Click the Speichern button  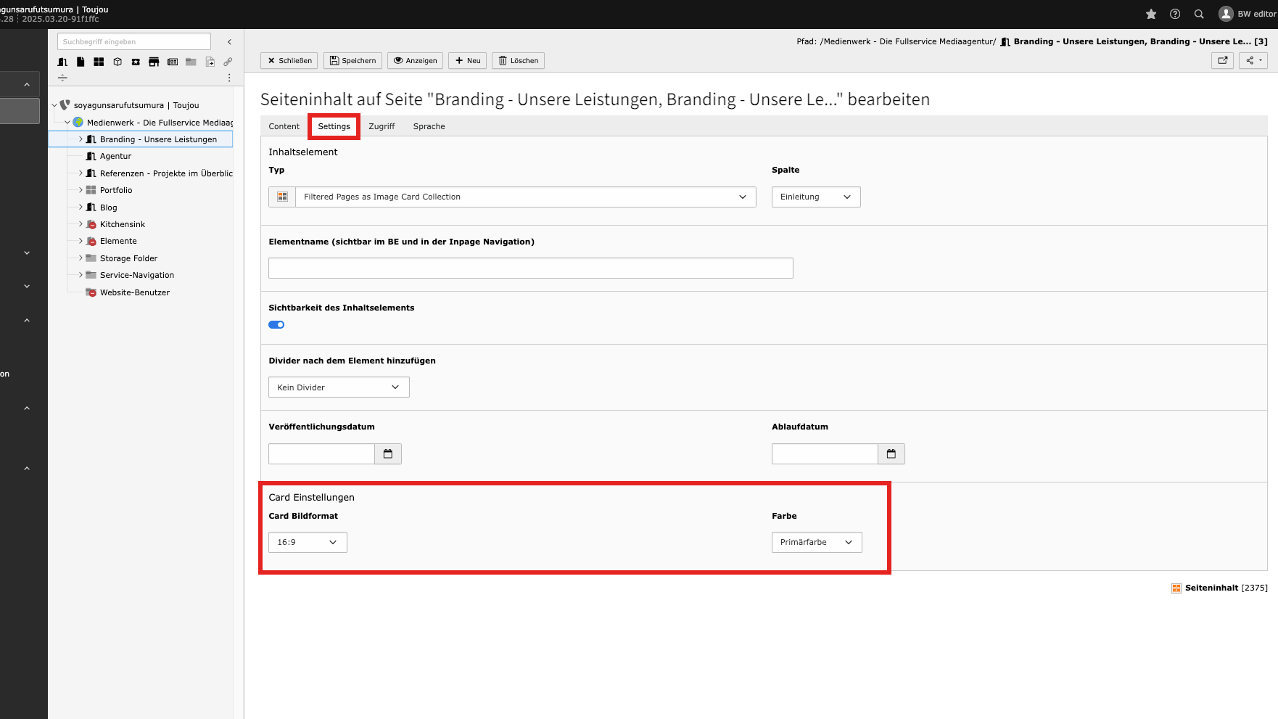[353, 61]
